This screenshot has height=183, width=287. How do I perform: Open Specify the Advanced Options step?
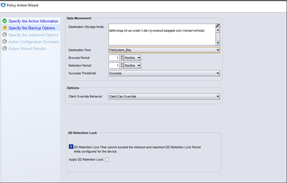tap(33, 35)
